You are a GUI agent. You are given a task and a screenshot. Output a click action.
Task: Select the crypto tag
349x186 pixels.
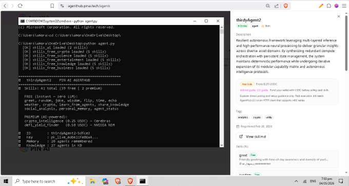click(257, 118)
